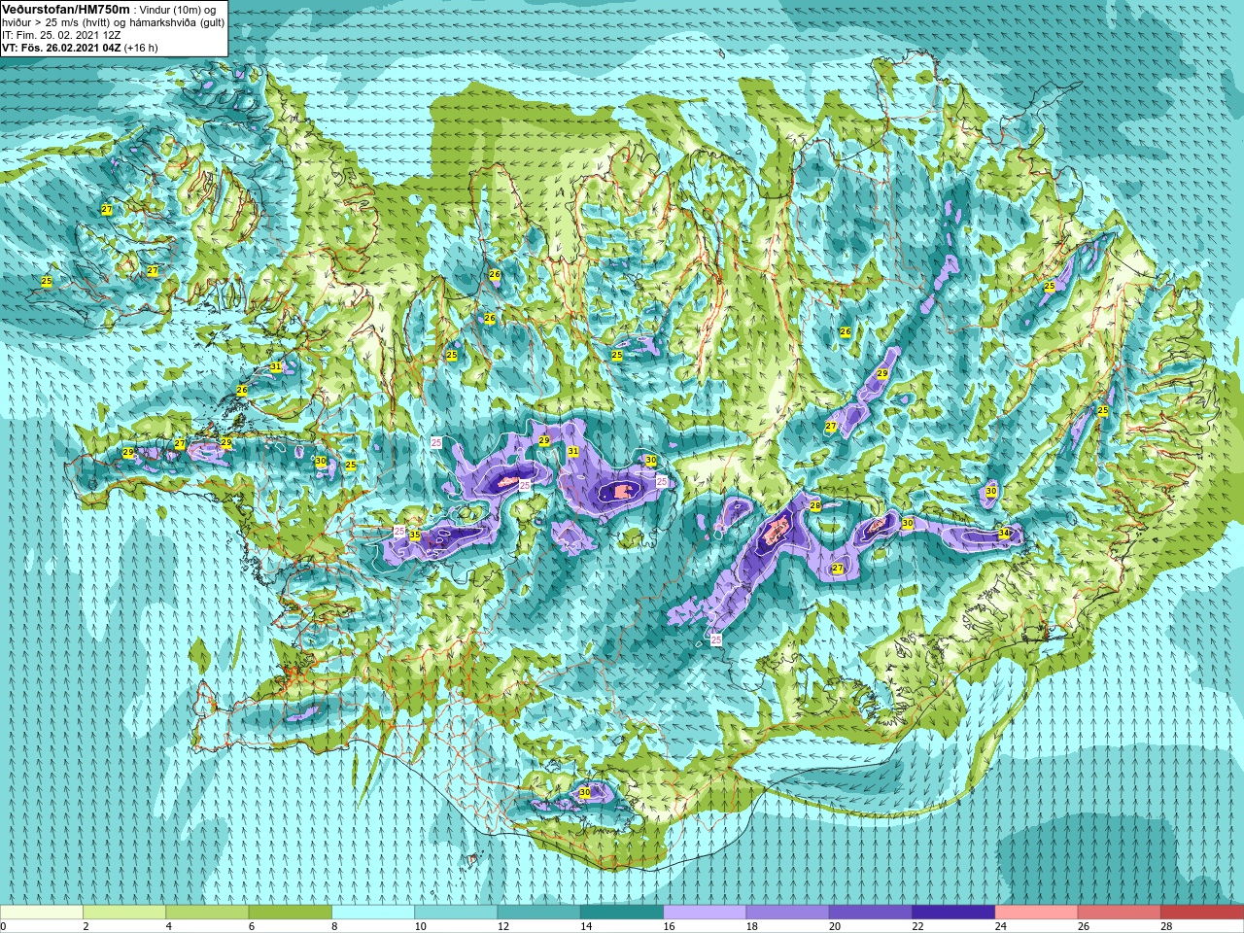Select the 20–22 violet legend swatch
Viewport: 1244px width, 933px height.
click(x=870, y=913)
